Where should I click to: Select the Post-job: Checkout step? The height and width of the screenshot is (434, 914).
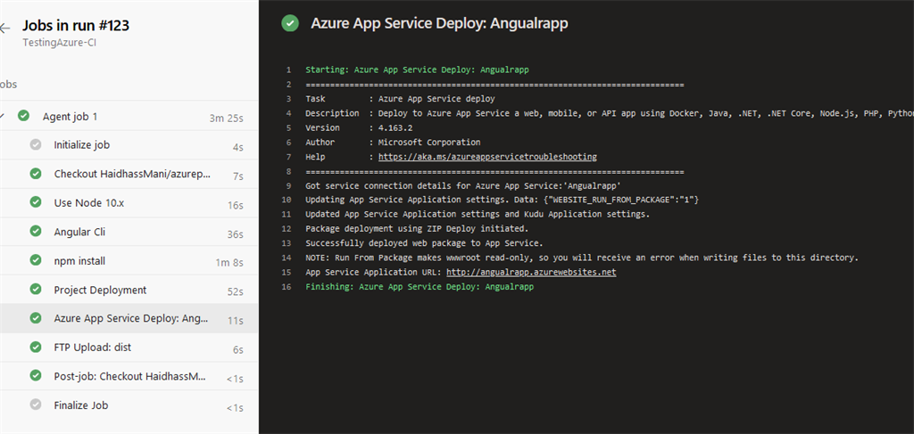tap(129, 376)
